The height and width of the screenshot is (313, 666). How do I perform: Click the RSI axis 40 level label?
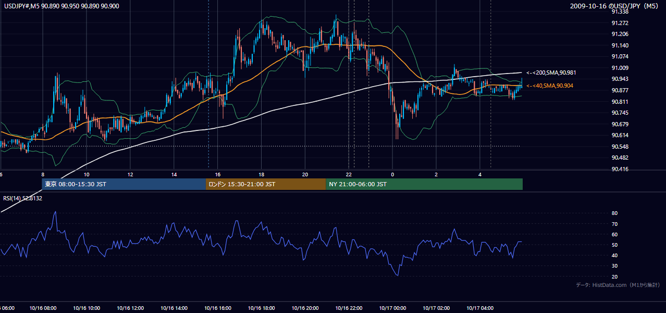[614, 255]
